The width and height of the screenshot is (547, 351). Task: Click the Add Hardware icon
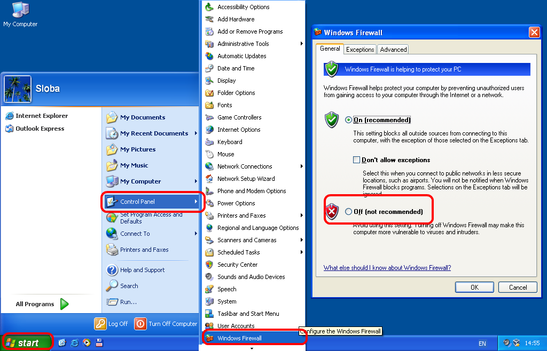[x=209, y=19]
